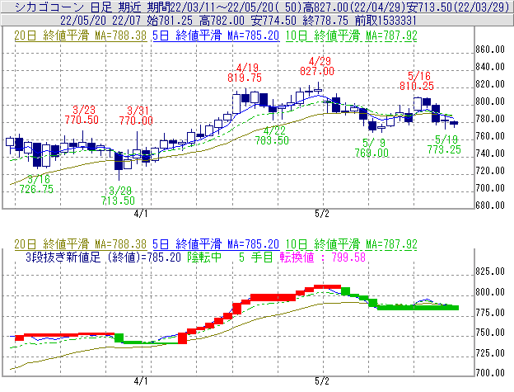Click the 860.00 upper chart axis label

[x=490, y=50]
